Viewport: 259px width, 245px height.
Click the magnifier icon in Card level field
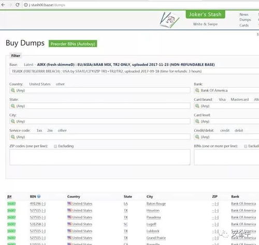197,121
